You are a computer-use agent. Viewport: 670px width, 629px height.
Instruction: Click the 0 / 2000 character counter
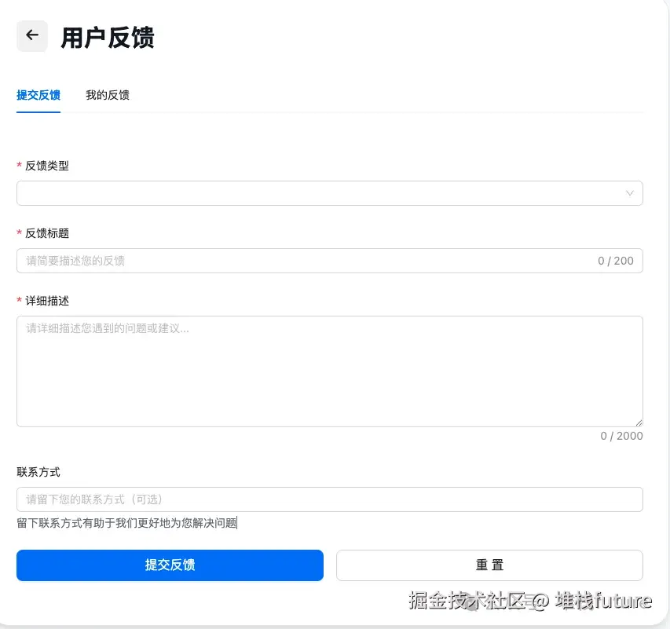[621, 436]
